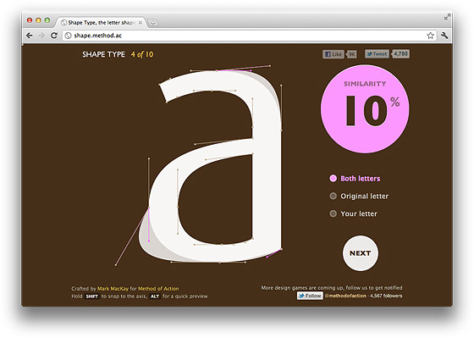Click the Facebook like count 9K

tap(351, 54)
